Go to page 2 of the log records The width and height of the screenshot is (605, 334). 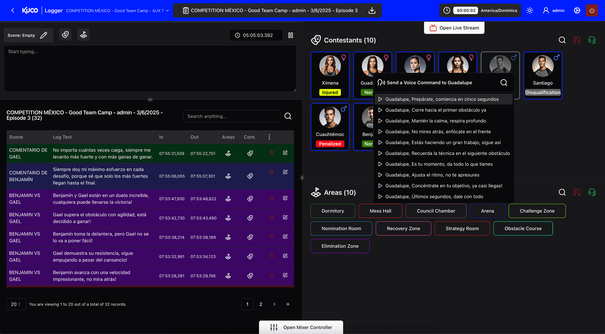point(261,304)
